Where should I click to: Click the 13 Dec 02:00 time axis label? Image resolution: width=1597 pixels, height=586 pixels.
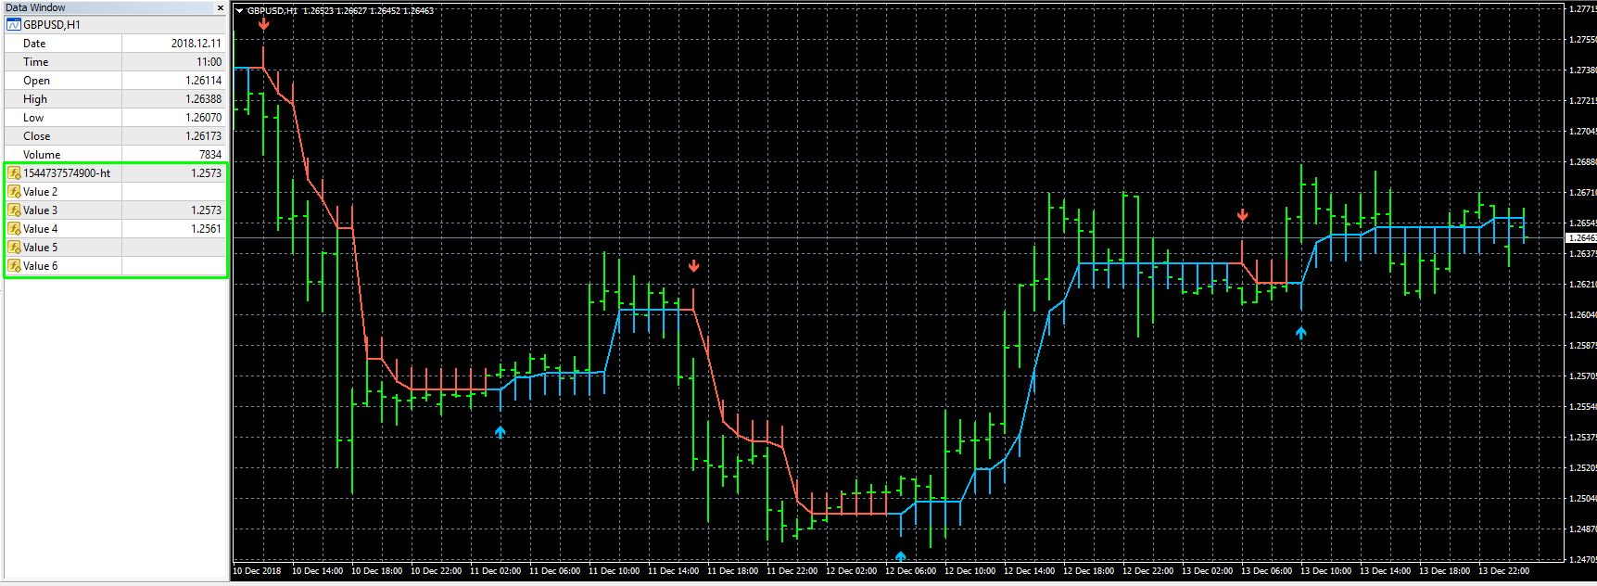(1207, 571)
